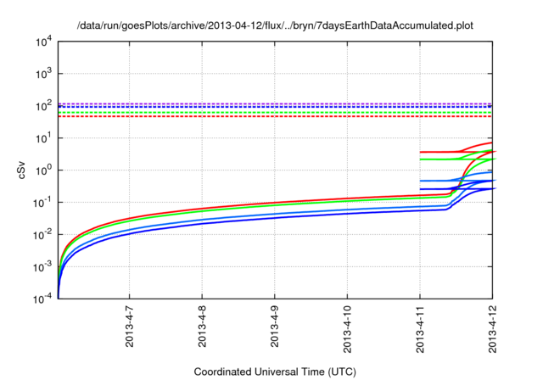Click the 10^2 y-axis tick label
543x380 pixels.
click(x=44, y=106)
